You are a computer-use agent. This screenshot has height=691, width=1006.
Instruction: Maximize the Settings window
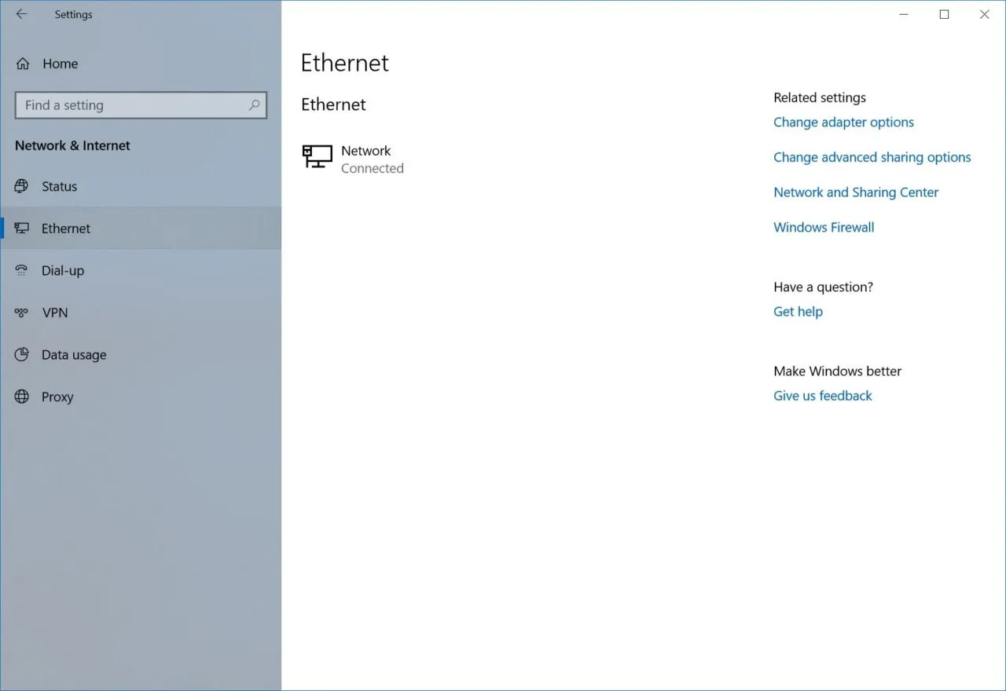pyautogui.click(x=945, y=14)
